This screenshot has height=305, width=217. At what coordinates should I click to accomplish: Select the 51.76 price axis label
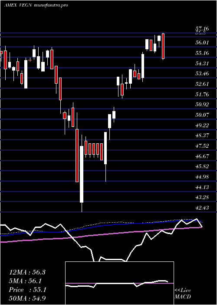coord(202,95)
